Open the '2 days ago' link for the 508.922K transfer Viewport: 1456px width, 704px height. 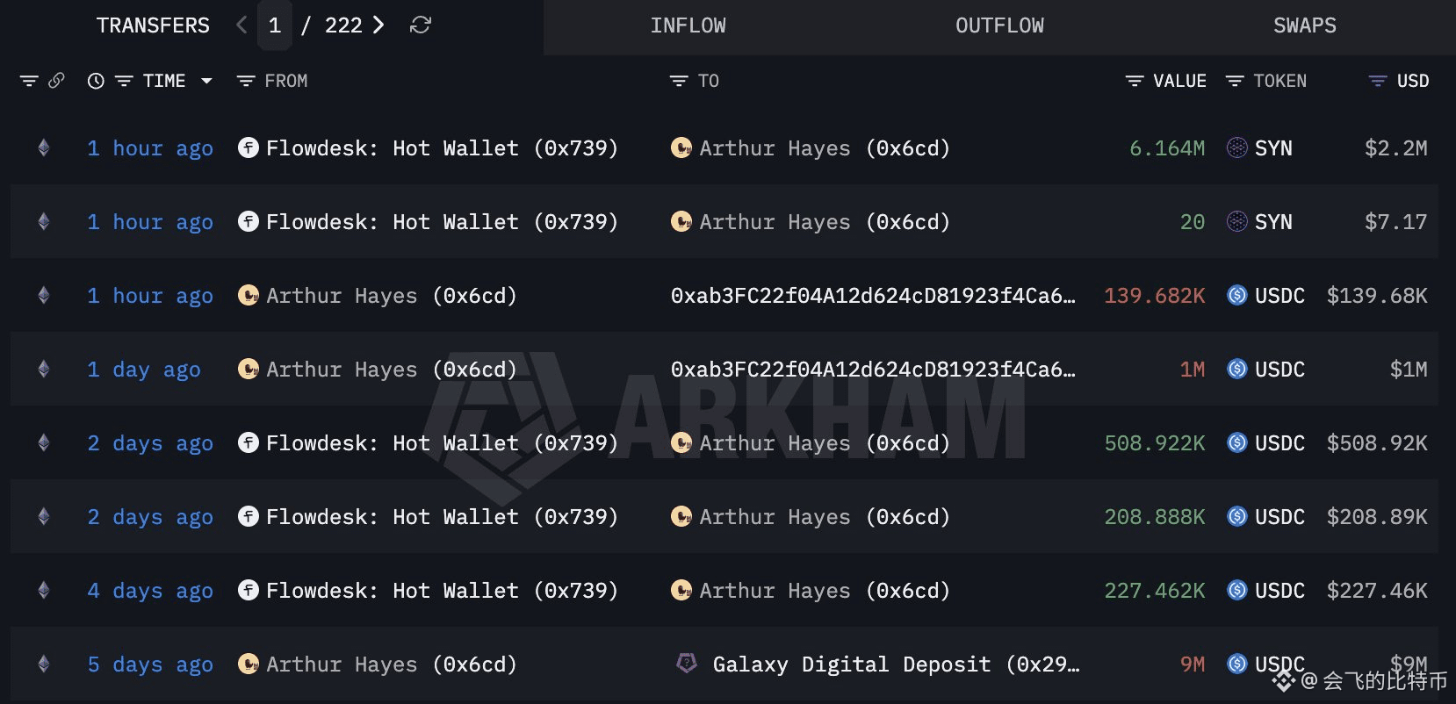pyautogui.click(x=150, y=443)
